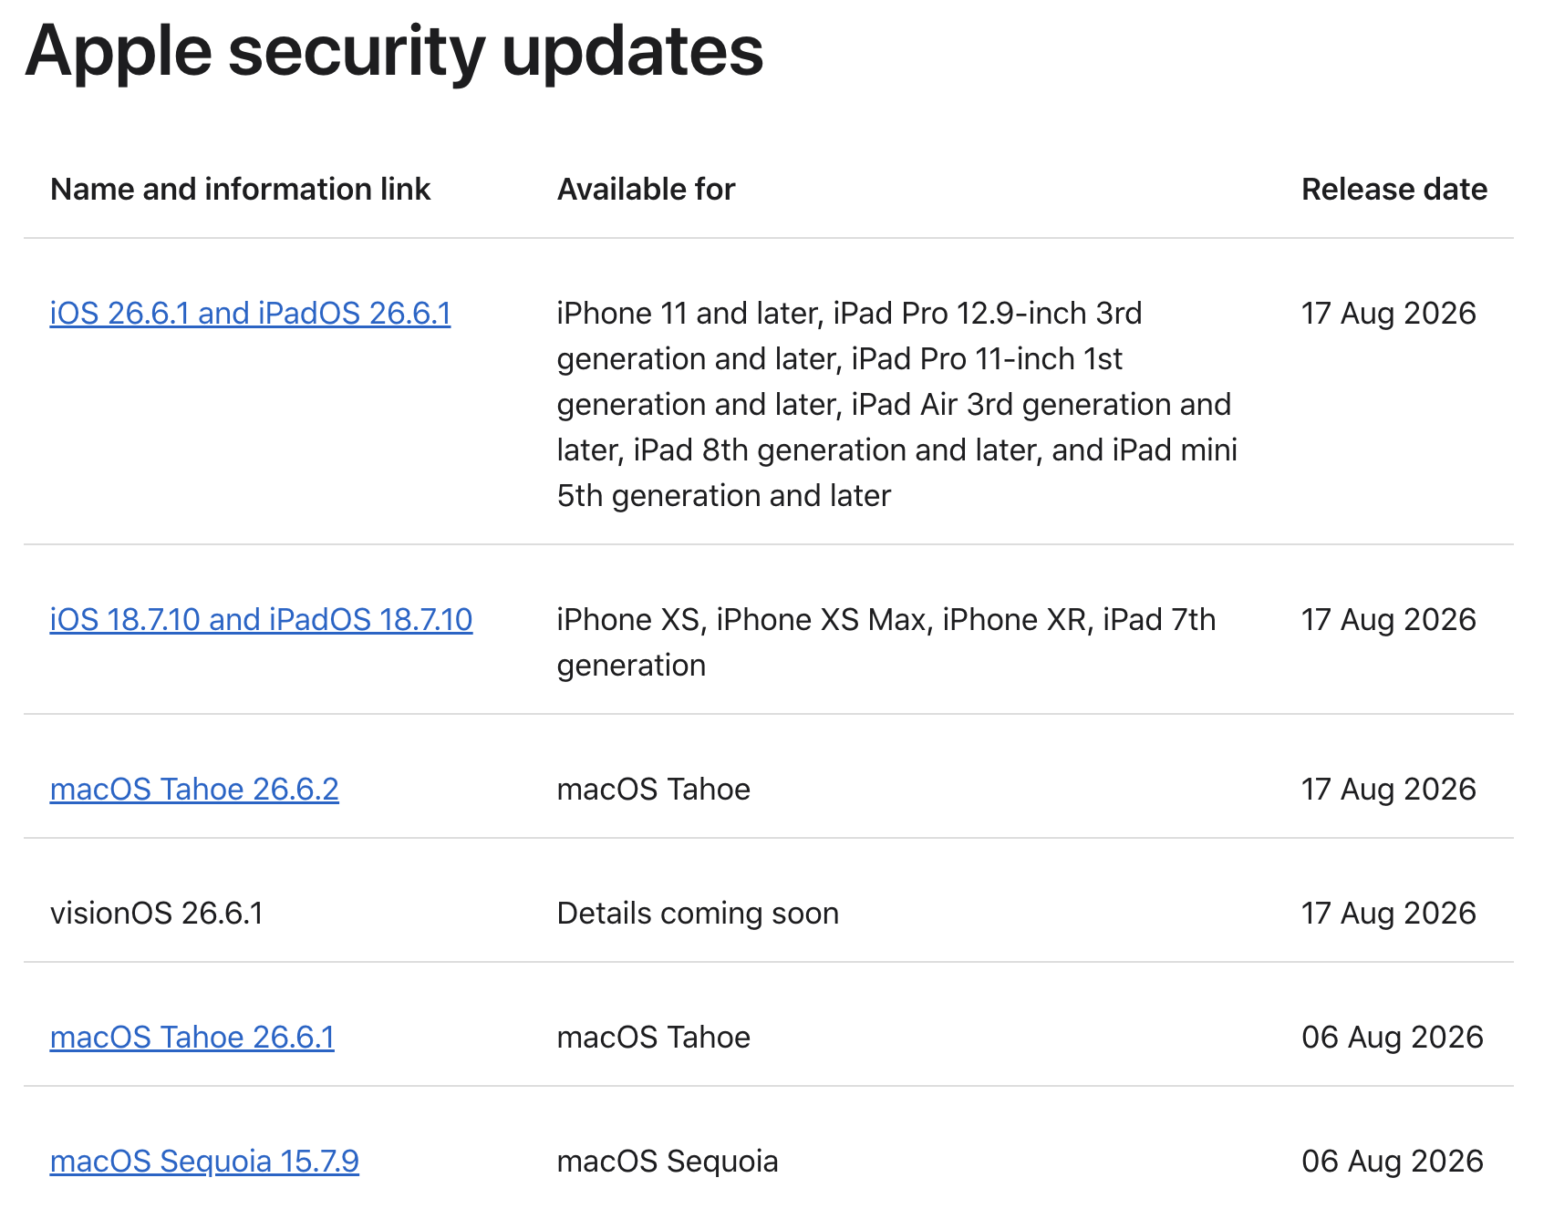
Task: Click the Details coming soon text
Action: click(x=698, y=913)
